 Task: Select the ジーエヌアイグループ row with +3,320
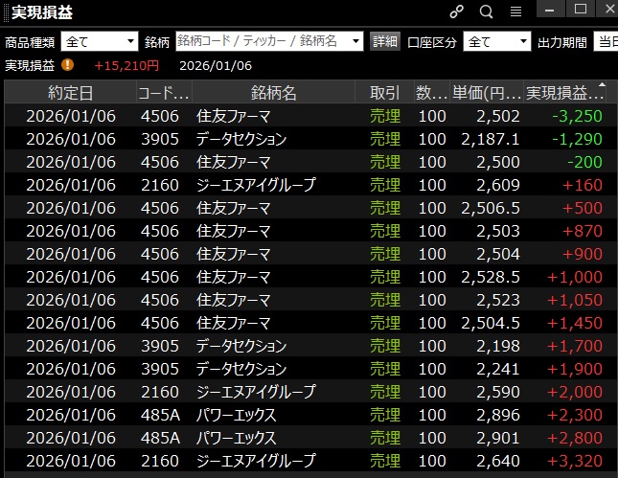pyautogui.click(x=307, y=461)
